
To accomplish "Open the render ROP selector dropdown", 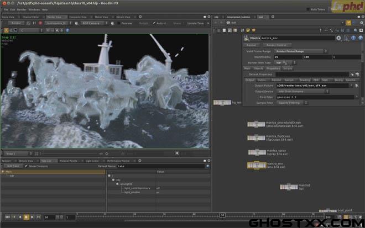I will (x=58, y=23).
